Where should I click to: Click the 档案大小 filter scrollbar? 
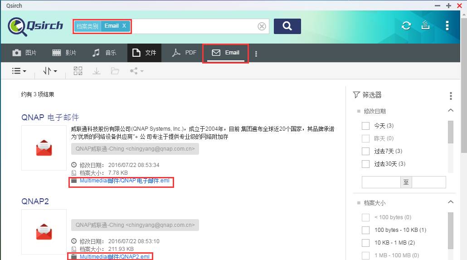451,231
